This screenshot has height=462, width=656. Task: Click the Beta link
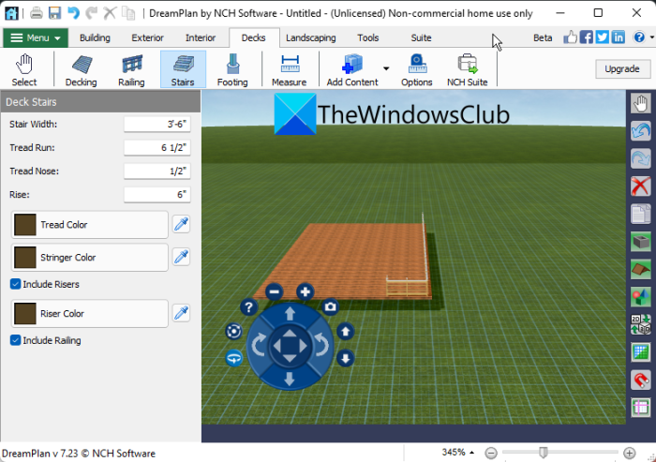coord(543,37)
